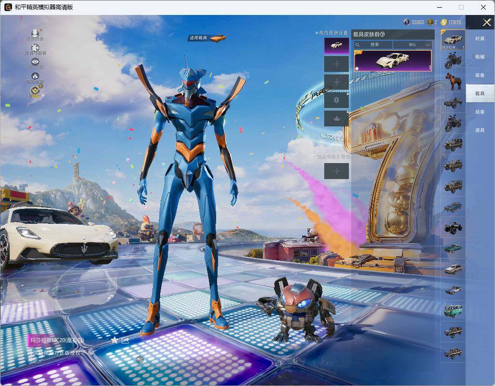Maximize the emulator window
The width and height of the screenshot is (495, 386).
tap(461, 7)
